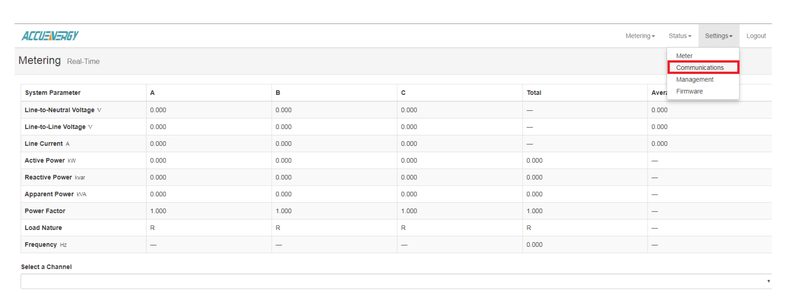Open the Metering dropdown menu
The width and height of the screenshot is (798, 301).
tap(640, 36)
